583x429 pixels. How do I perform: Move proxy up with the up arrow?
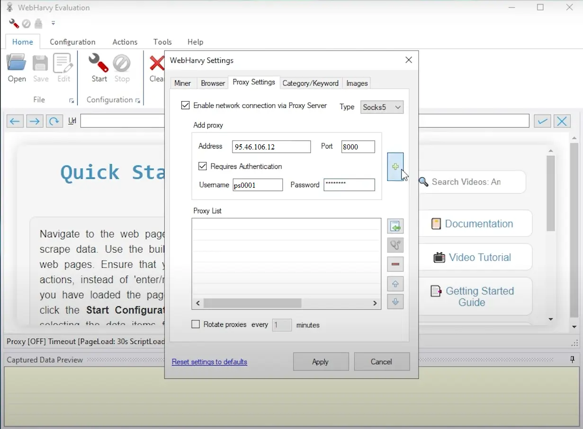[395, 284]
